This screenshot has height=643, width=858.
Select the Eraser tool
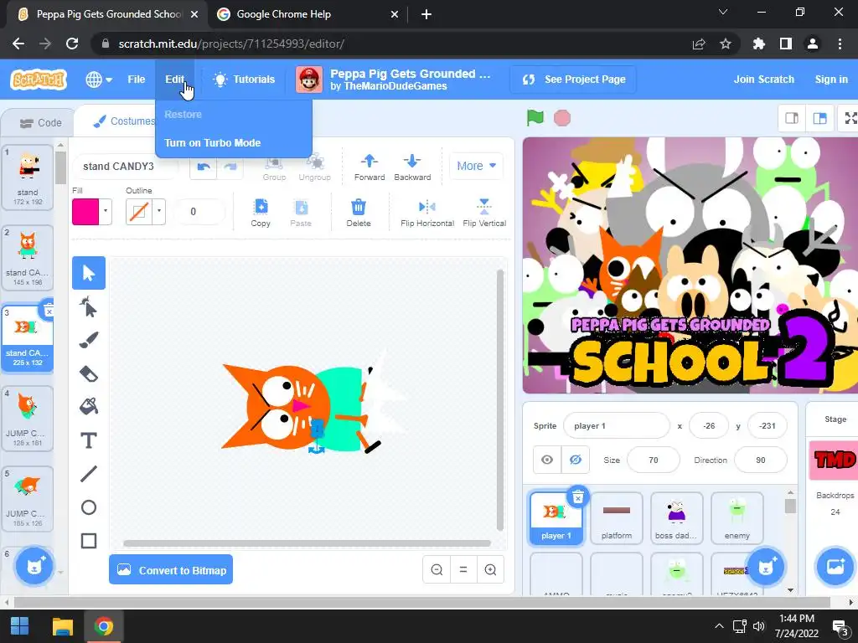click(x=89, y=373)
